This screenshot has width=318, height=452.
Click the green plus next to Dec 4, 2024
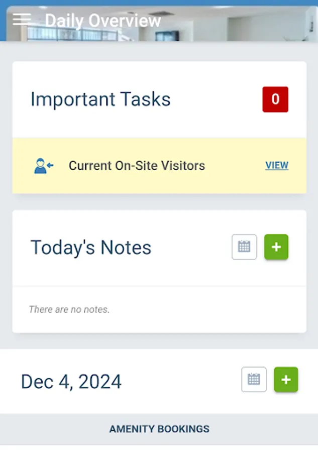[286, 380]
